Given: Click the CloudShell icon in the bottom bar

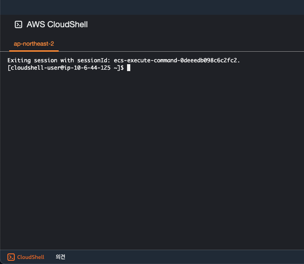Looking at the screenshot, I should click(11, 257).
